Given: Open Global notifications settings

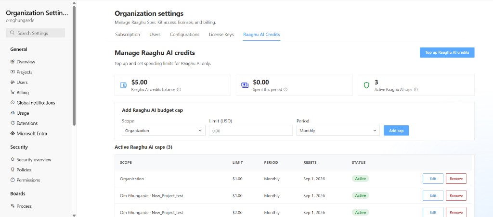Looking at the screenshot, I should (36, 103).
